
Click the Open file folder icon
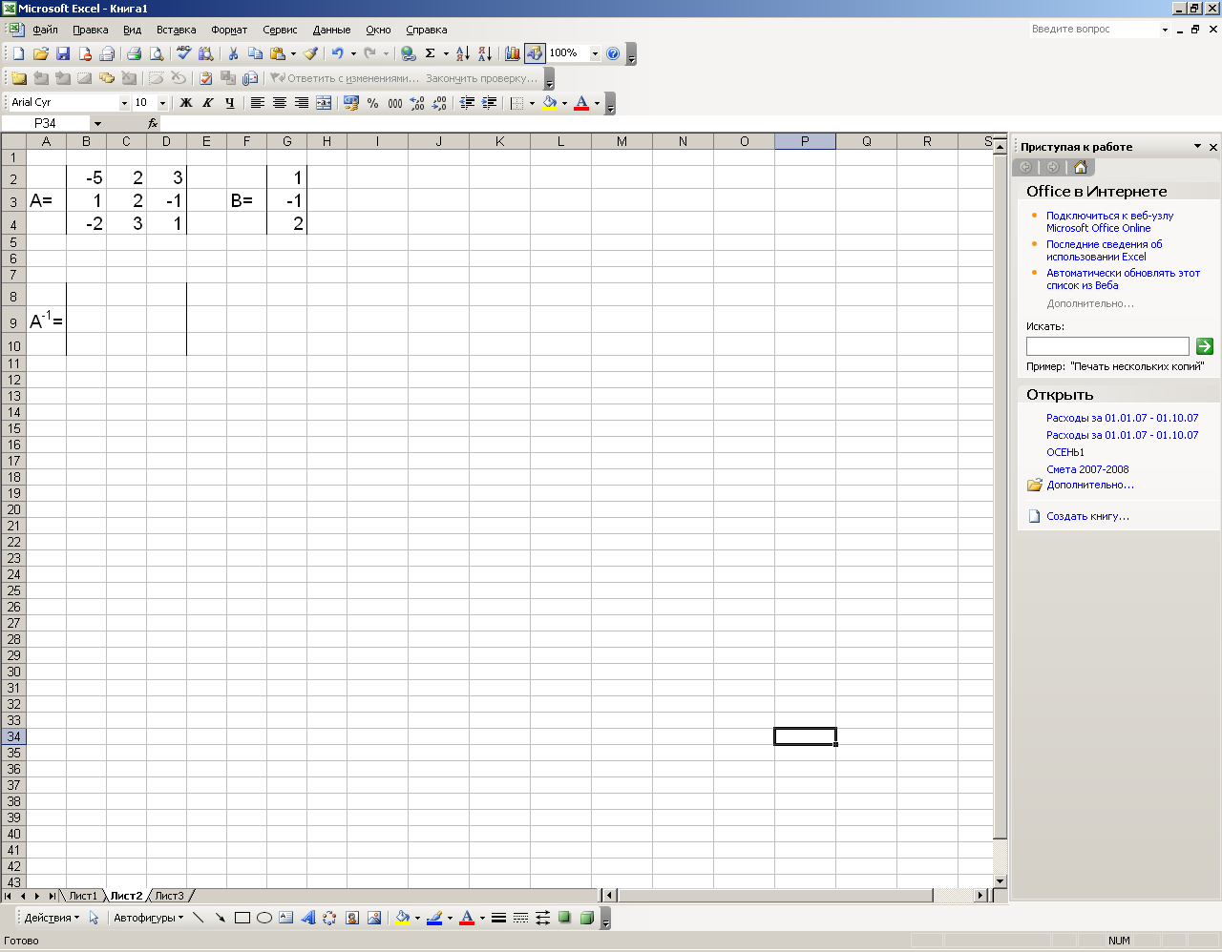pyautogui.click(x=40, y=53)
